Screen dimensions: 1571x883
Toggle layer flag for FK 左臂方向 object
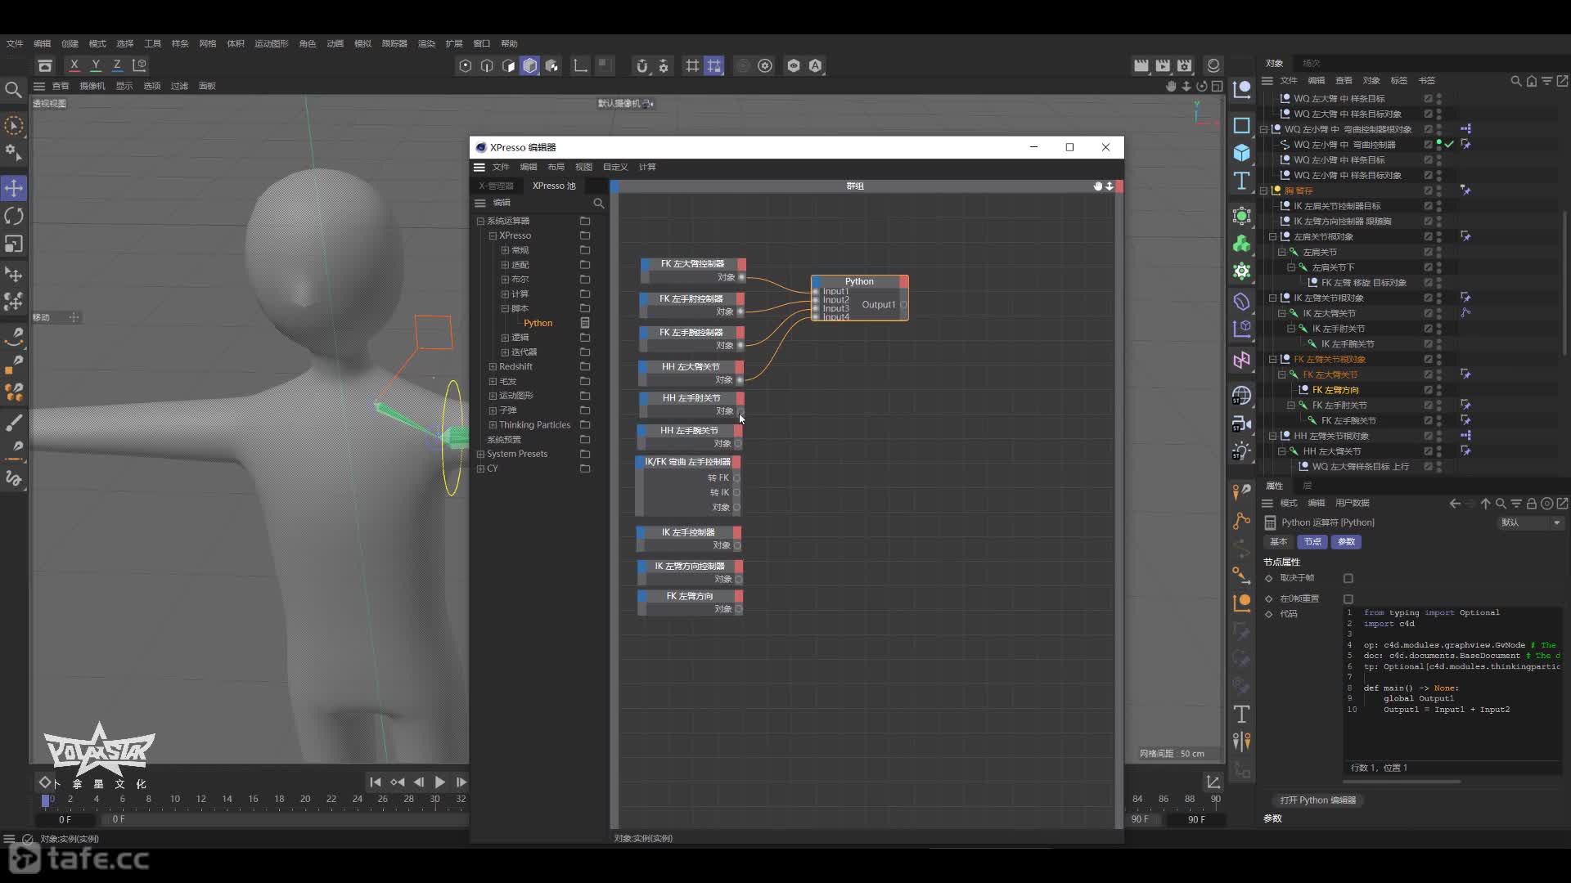1428,390
